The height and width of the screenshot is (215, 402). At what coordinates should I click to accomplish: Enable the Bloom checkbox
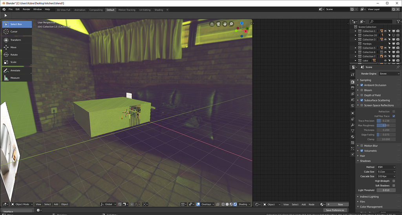point(362,90)
